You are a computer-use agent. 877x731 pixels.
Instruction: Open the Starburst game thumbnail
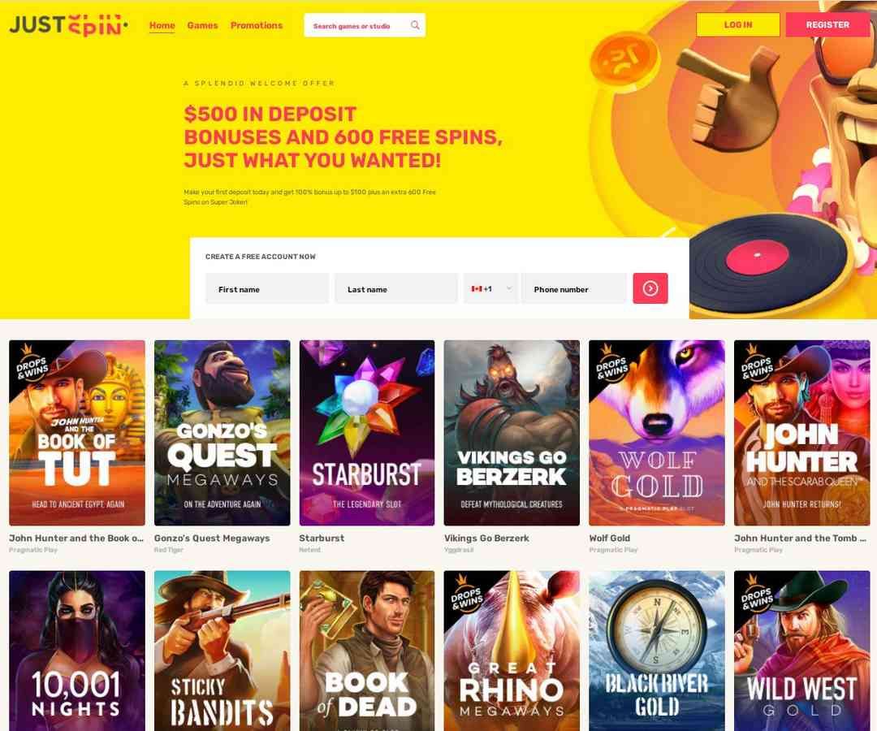pyautogui.click(x=367, y=433)
